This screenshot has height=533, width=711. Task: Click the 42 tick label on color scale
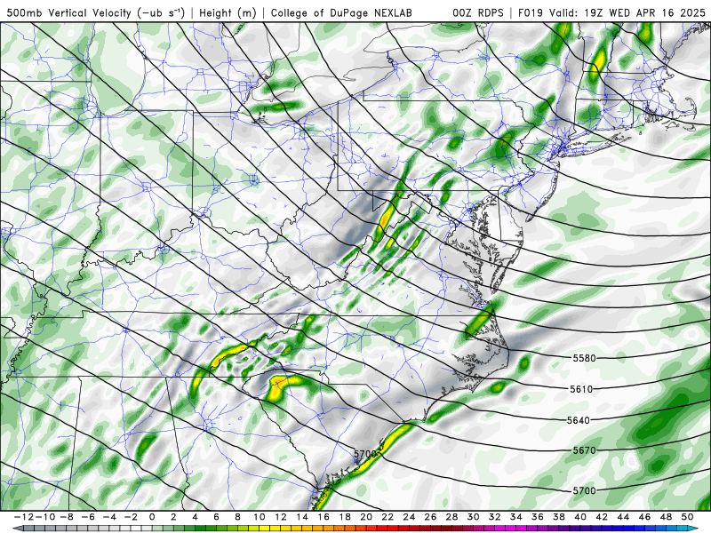602,517
